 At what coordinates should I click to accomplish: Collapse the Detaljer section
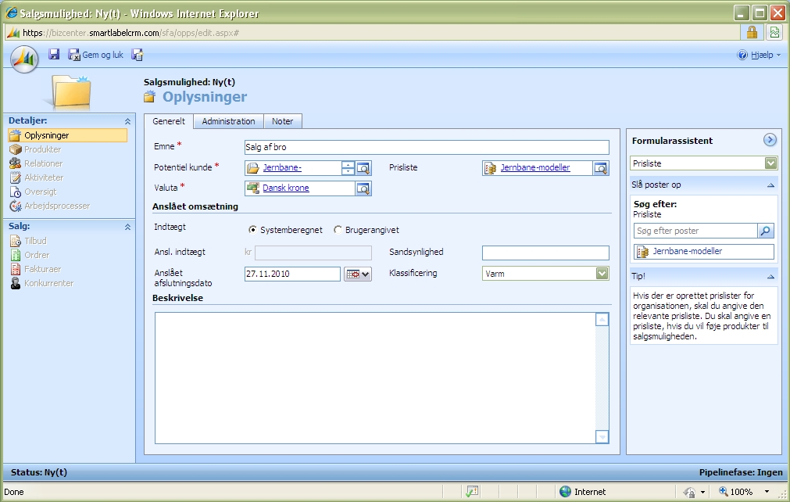127,121
